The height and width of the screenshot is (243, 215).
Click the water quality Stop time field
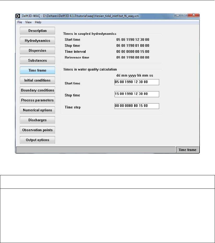coord(137,94)
